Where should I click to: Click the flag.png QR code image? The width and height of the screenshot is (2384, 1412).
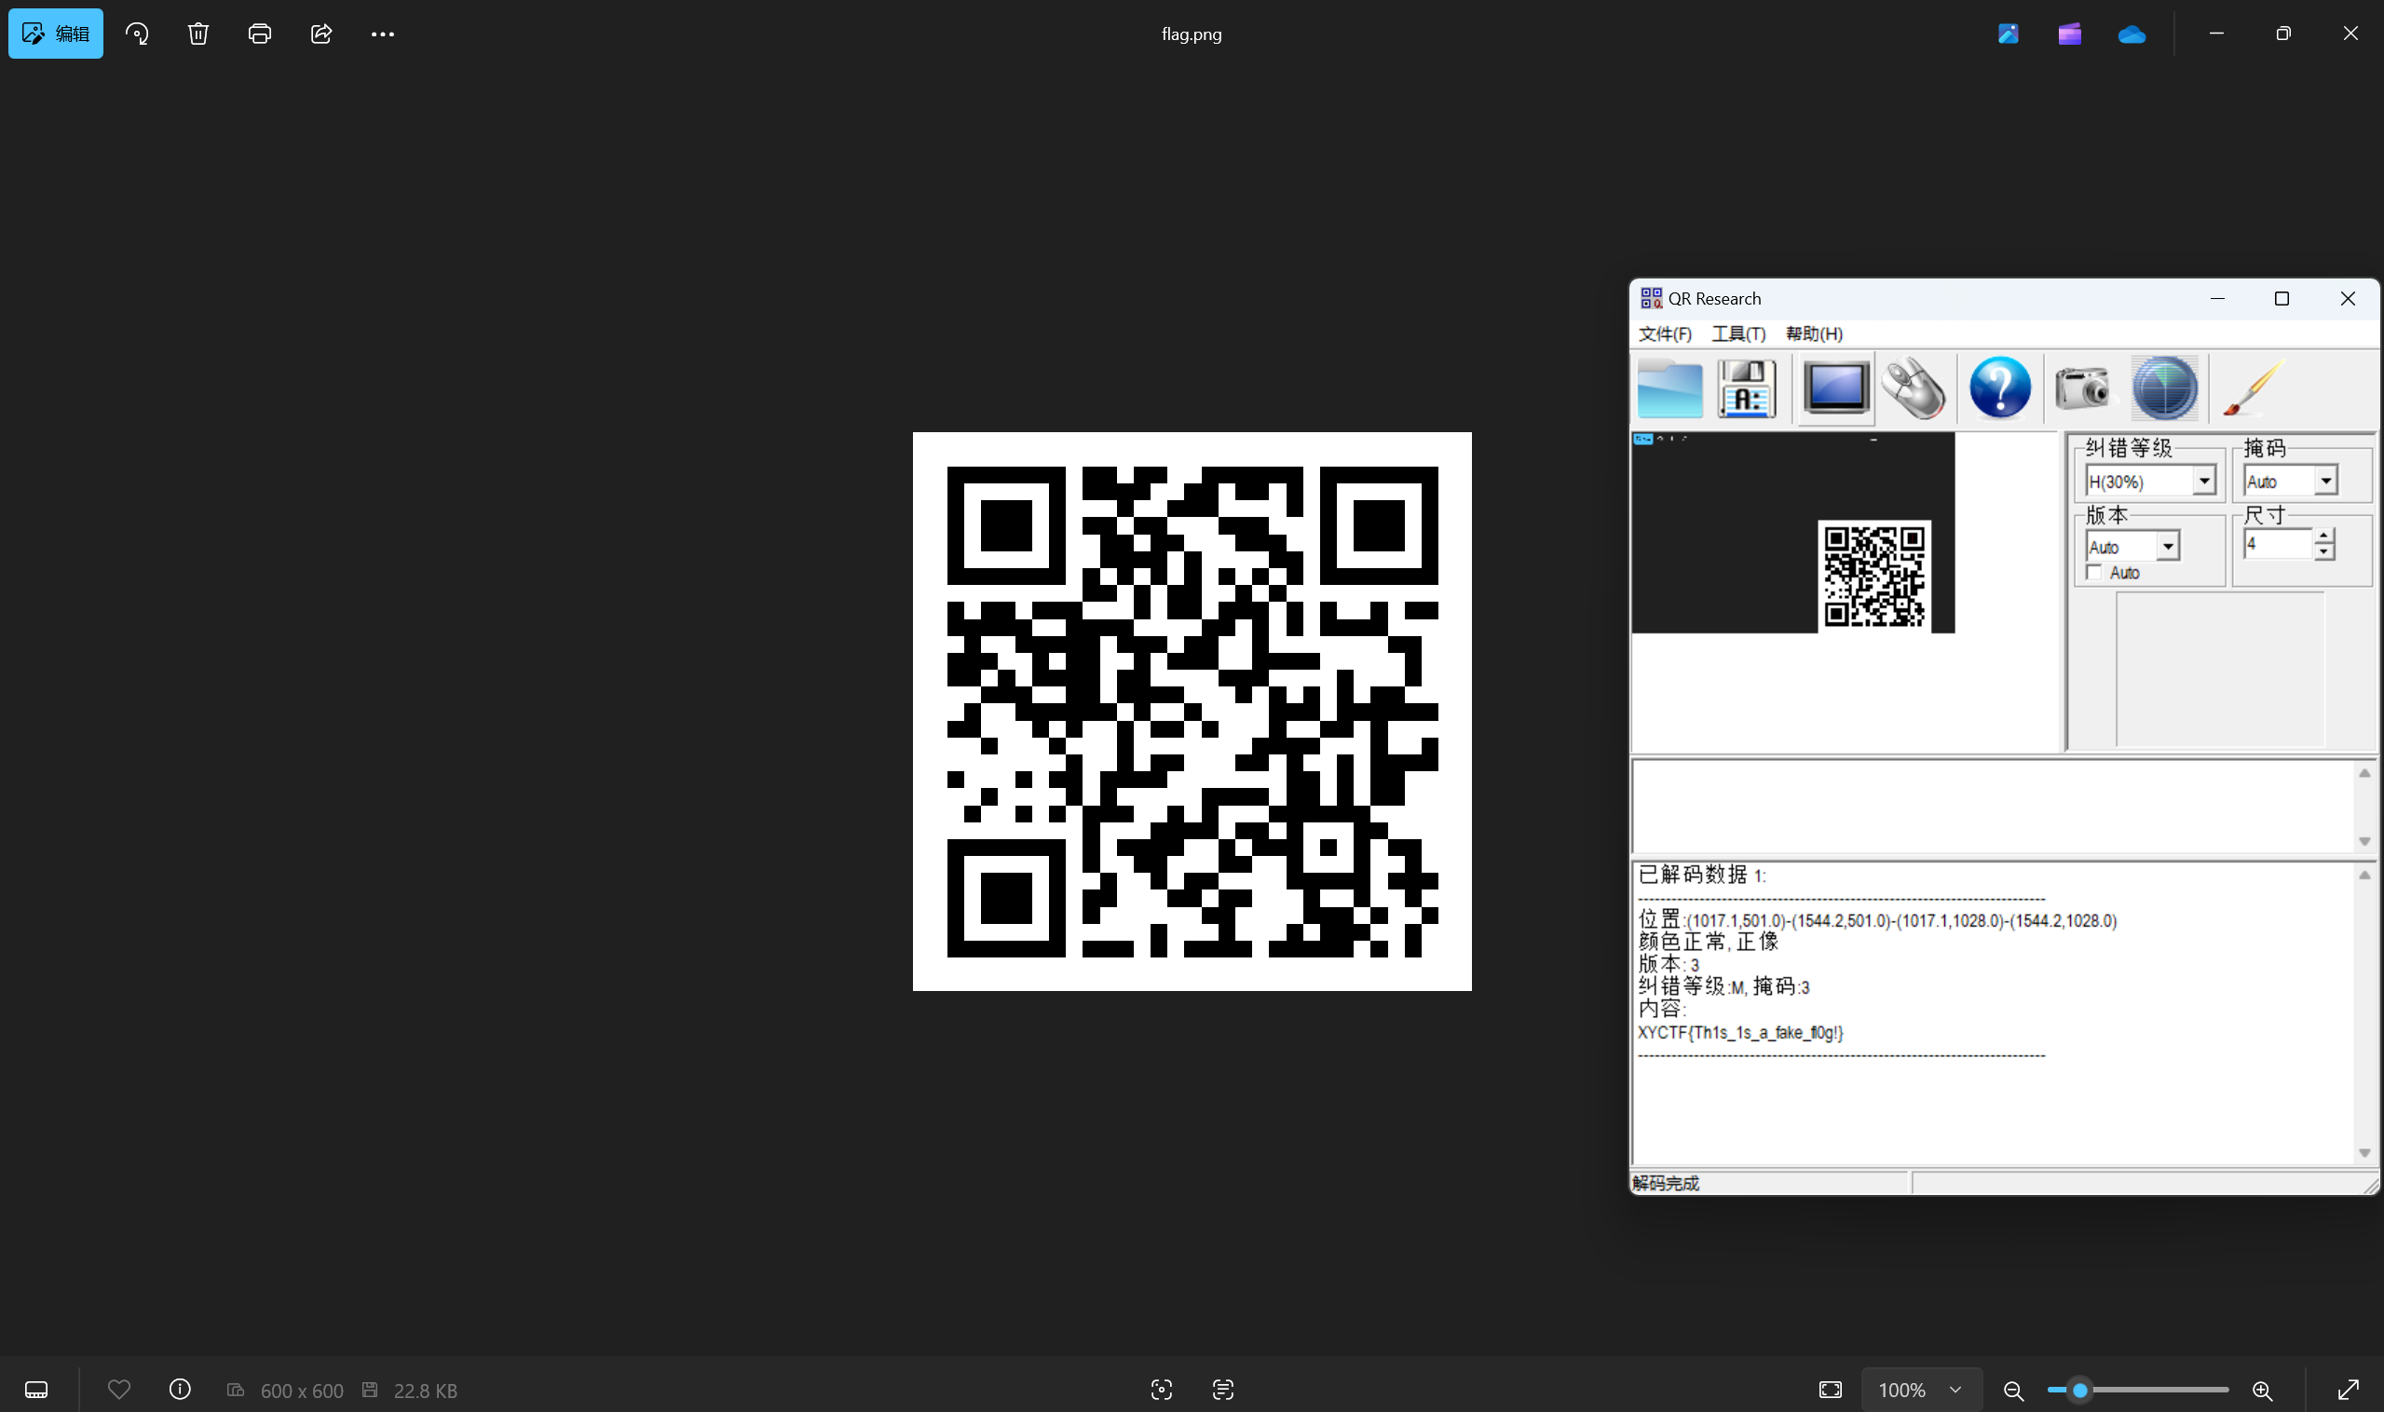pos(1192,712)
